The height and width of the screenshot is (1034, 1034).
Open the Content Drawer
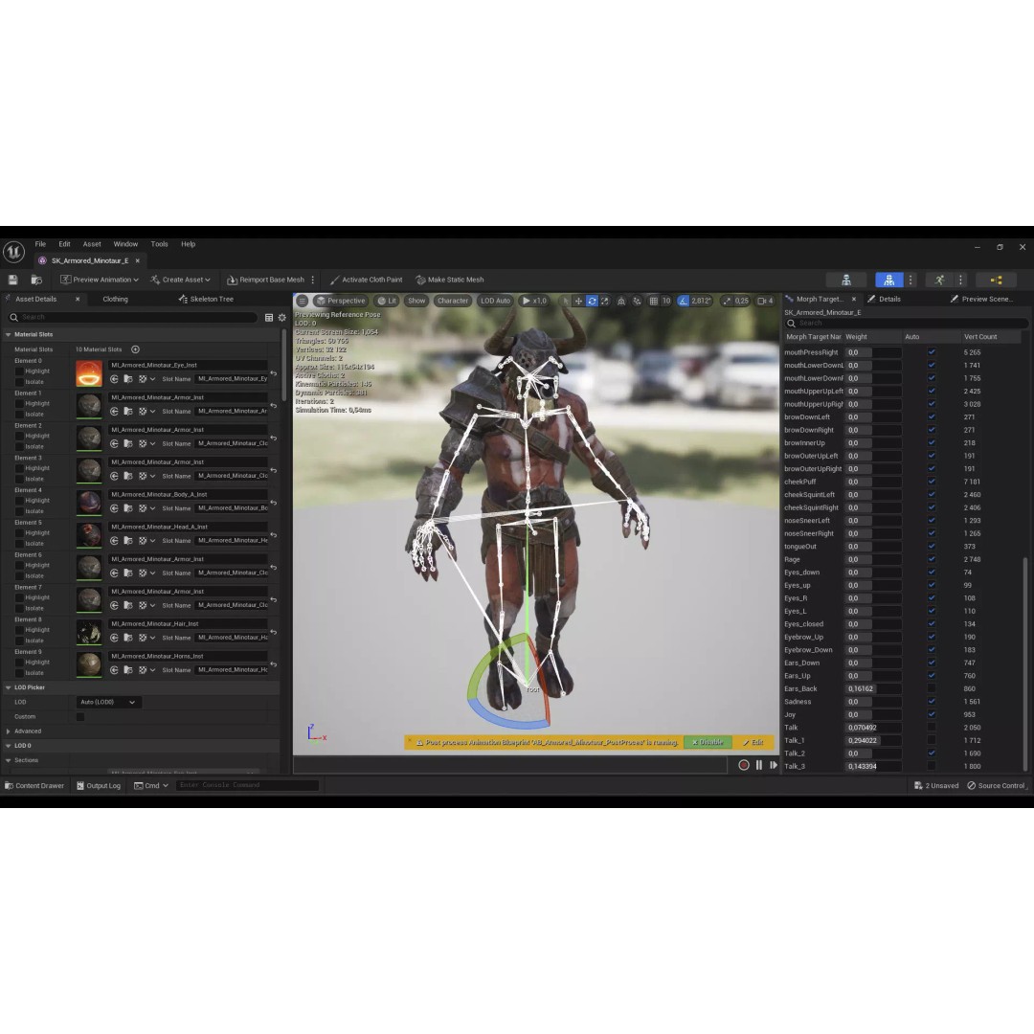tap(35, 785)
